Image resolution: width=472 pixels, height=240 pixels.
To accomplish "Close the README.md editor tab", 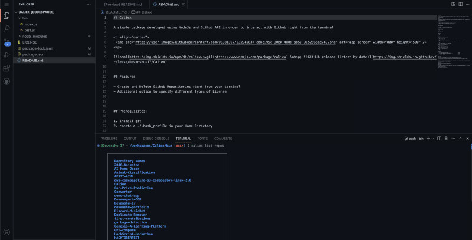I will 183,4.
